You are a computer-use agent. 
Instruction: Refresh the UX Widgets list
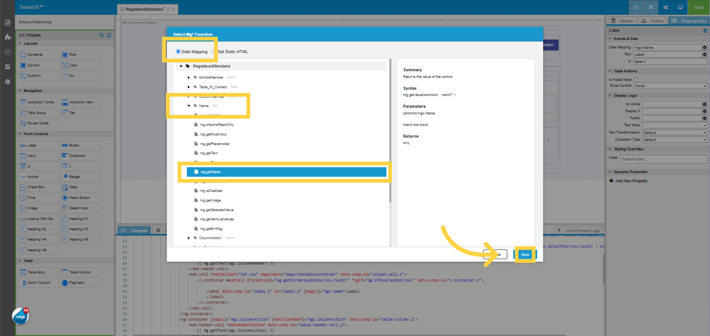109,35
